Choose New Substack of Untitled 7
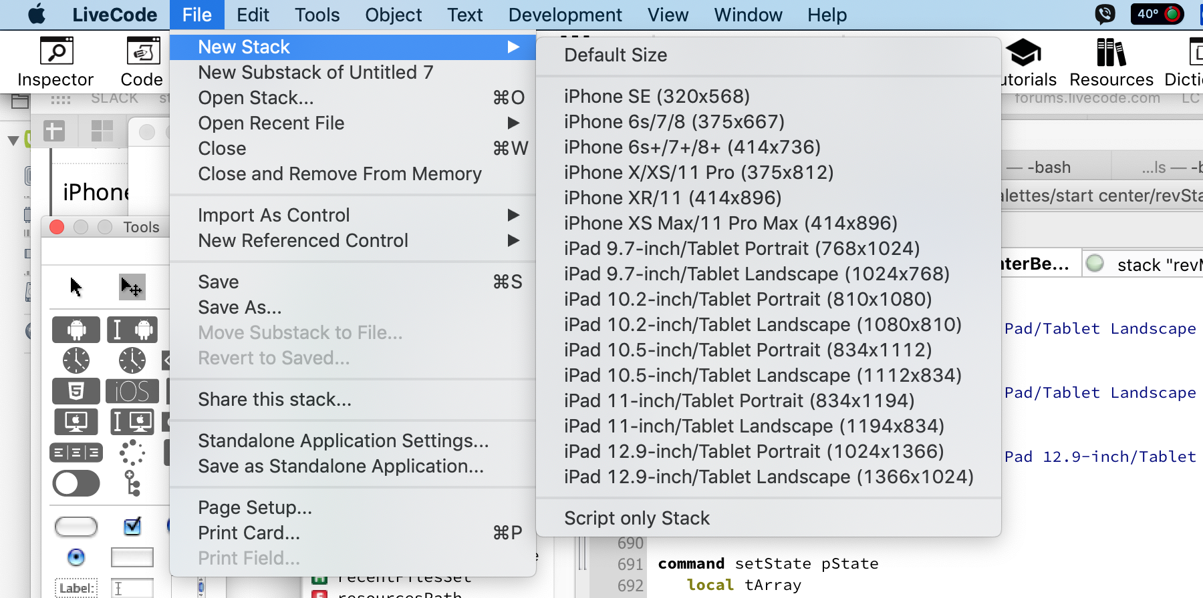Viewport: 1203px width, 598px height. (x=353, y=72)
